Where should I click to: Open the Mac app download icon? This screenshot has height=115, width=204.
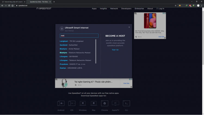click(94, 103)
